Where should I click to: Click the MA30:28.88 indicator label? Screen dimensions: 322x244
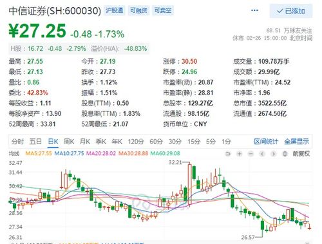pos(133,153)
